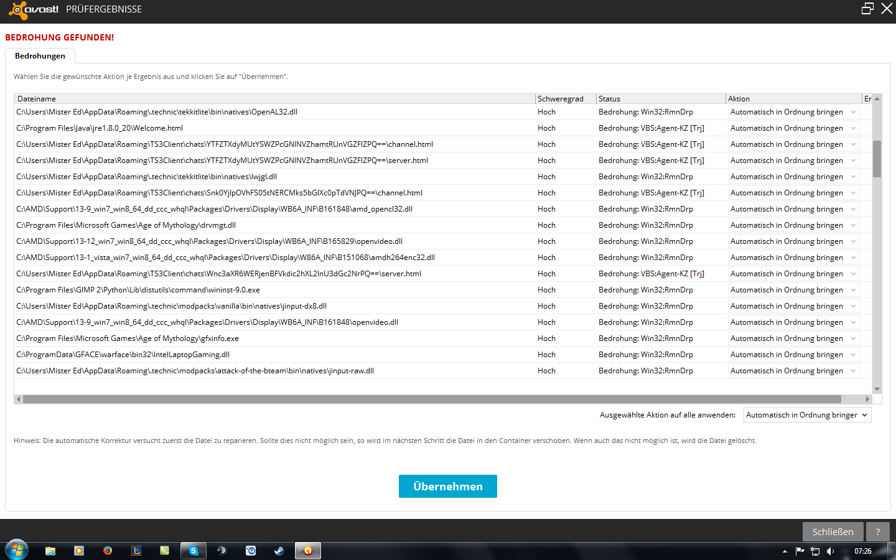Open Windows Explorer from the taskbar

(x=50, y=551)
